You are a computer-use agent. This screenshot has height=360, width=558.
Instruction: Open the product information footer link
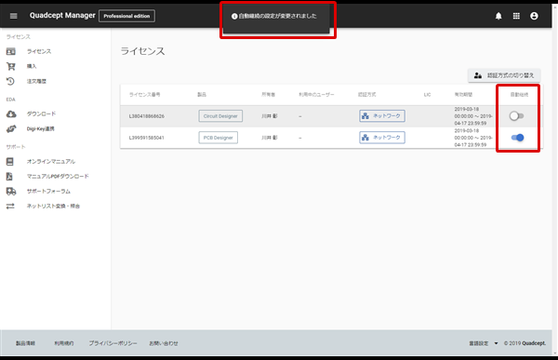pyautogui.click(x=25, y=343)
